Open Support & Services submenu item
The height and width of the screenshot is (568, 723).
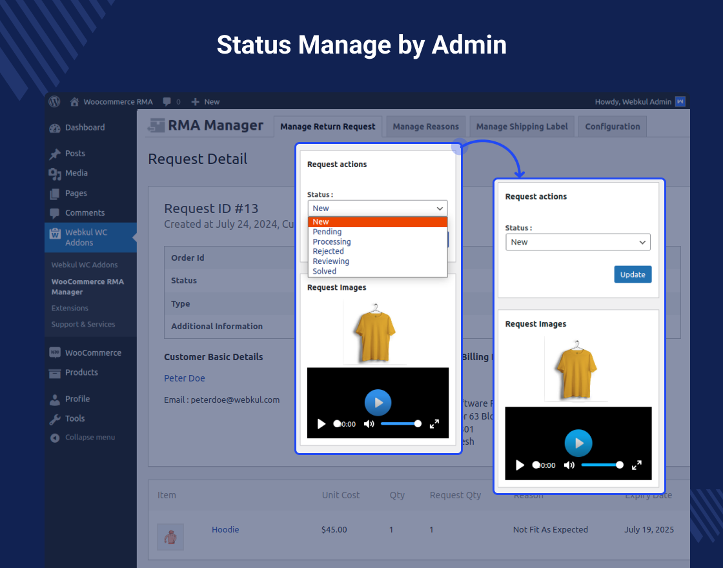[83, 324]
